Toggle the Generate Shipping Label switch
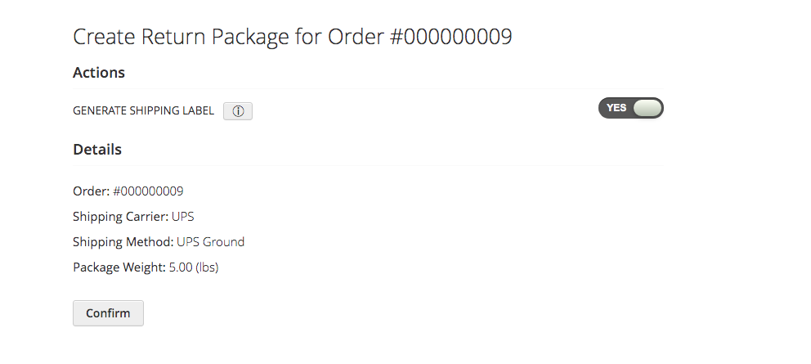 tap(630, 108)
